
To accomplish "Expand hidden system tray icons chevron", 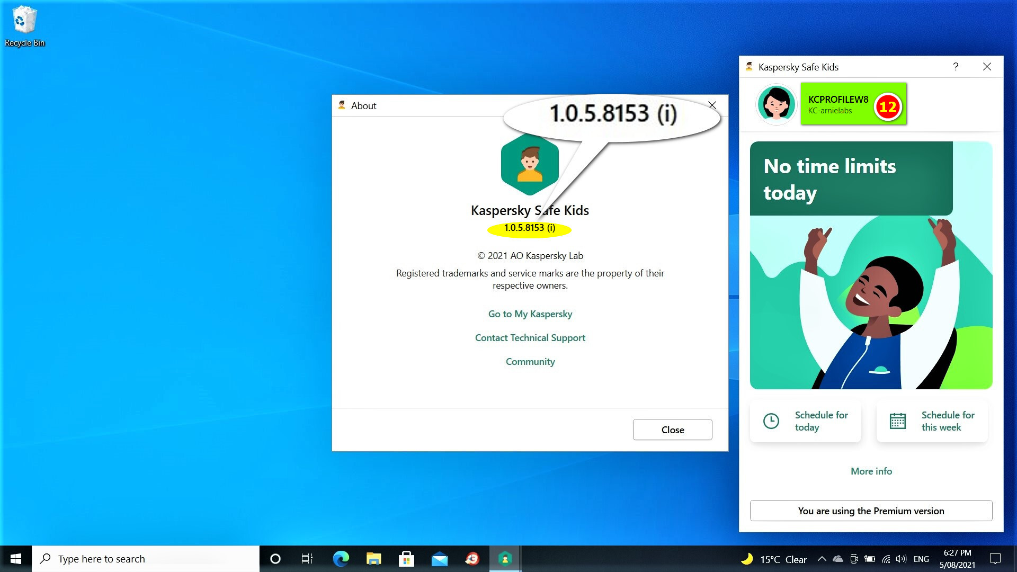I will tap(822, 559).
